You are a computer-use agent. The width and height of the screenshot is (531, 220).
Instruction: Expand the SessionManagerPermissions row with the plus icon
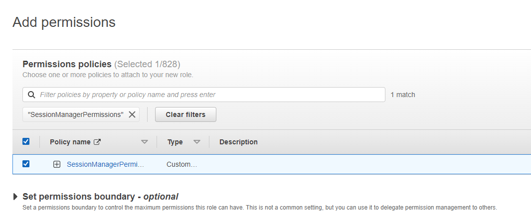[x=57, y=164]
